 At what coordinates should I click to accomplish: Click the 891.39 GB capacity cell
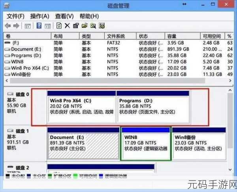[178, 49]
